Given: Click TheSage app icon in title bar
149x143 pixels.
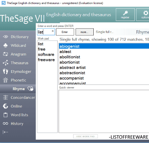Looking at the screenshot, I should click(x=4, y=3).
